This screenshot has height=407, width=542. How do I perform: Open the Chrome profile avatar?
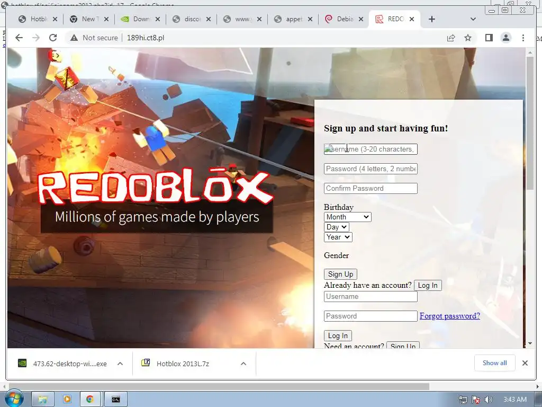505,38
